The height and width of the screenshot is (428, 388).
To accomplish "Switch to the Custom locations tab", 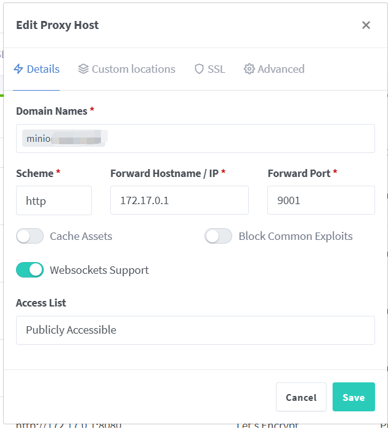I will click(133, 69).
